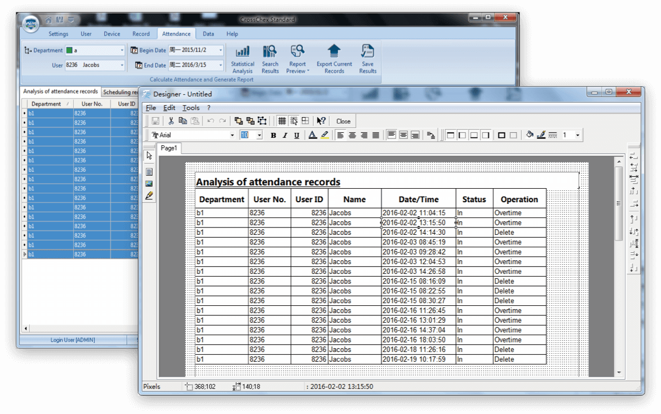Viewport: 661px width, 414px height.
Task: Select the image insert tool on Designer sidebar
Action: [x=149, y=182]
